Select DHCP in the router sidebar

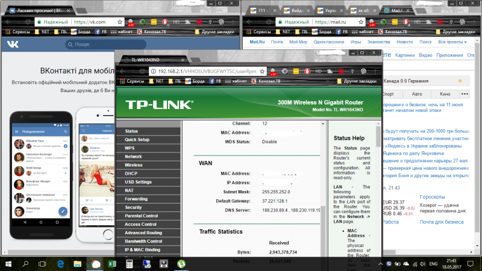[x=131, y=173]
